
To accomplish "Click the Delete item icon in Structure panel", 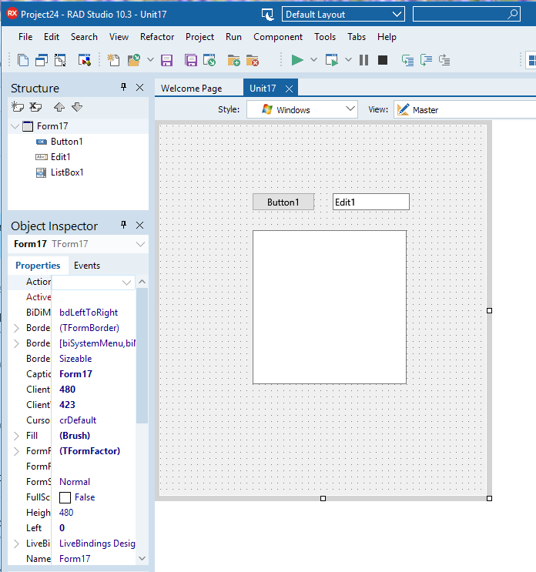I will (36, 106).
